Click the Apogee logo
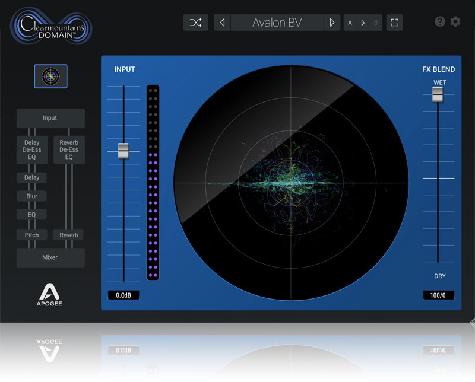This screenshot has width=475, height=382. (50, 296)
